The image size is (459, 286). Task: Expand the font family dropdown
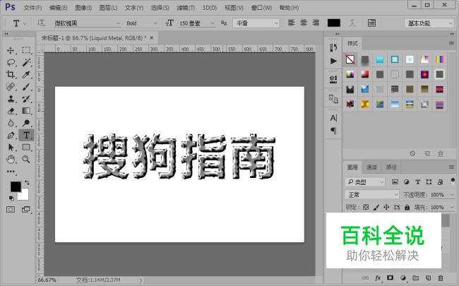pos(118,23)
